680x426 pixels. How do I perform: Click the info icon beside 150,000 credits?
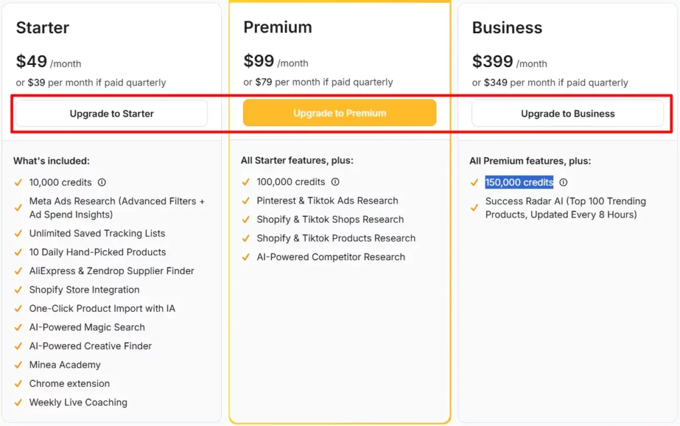coord(563,182)
